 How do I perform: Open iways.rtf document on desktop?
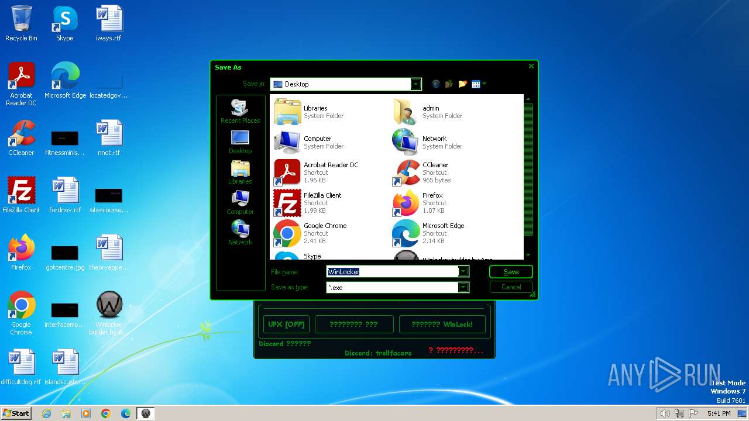pyautogui.click(x=109, y=24)
